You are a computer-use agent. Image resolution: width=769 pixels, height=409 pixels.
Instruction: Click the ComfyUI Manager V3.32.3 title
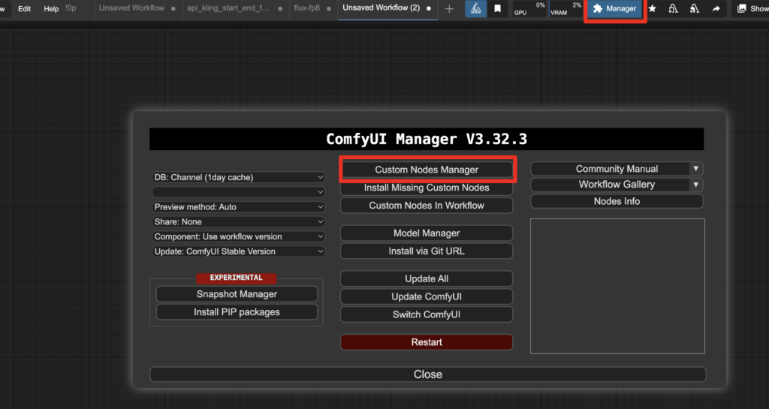click(x=427, y=139)
